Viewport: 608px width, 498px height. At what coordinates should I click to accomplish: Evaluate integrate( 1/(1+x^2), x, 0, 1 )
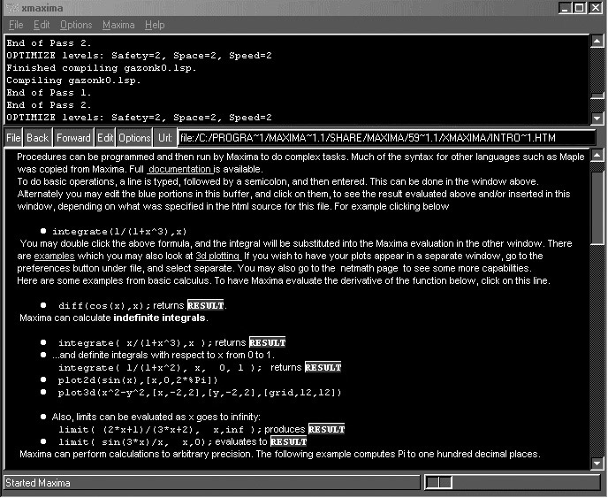pyautogui.click(x=160, y=368)
